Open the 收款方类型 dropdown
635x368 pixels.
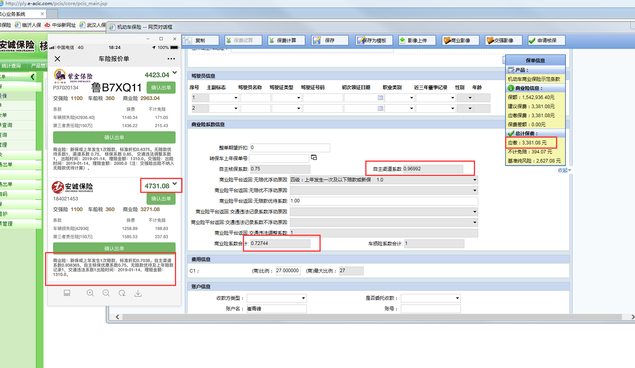coord(303,299)
